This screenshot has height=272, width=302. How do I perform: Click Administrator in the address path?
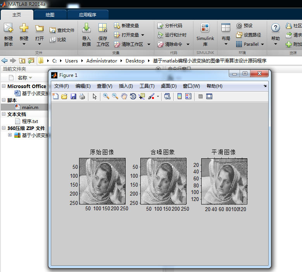[102, 61]
